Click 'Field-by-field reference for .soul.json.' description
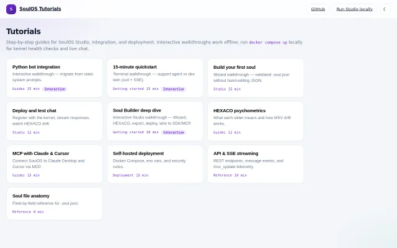 click(x=45, y=203)
